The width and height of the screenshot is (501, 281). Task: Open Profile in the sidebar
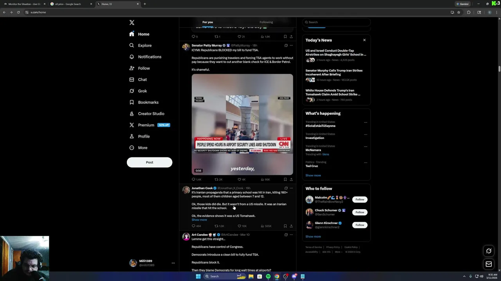139,136
